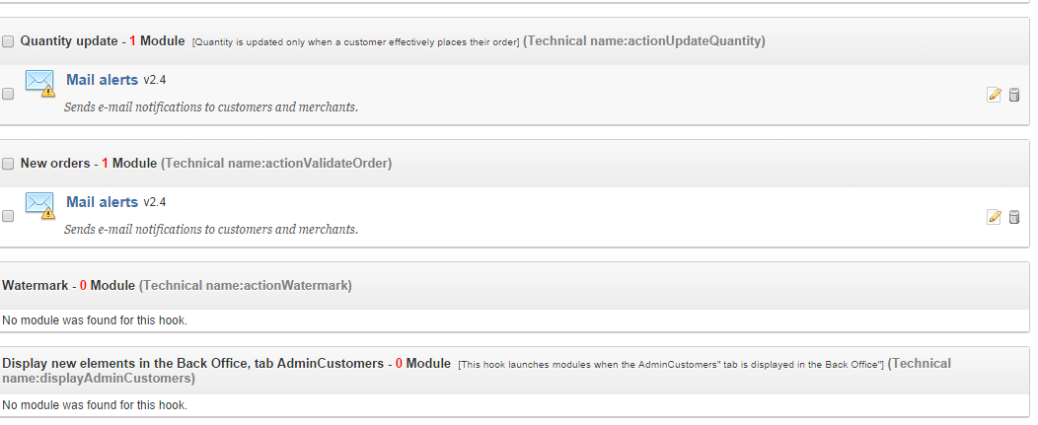Tick the Quantity update header checkbox
This screenshot has width=1038, height=425.
(8, 41)
